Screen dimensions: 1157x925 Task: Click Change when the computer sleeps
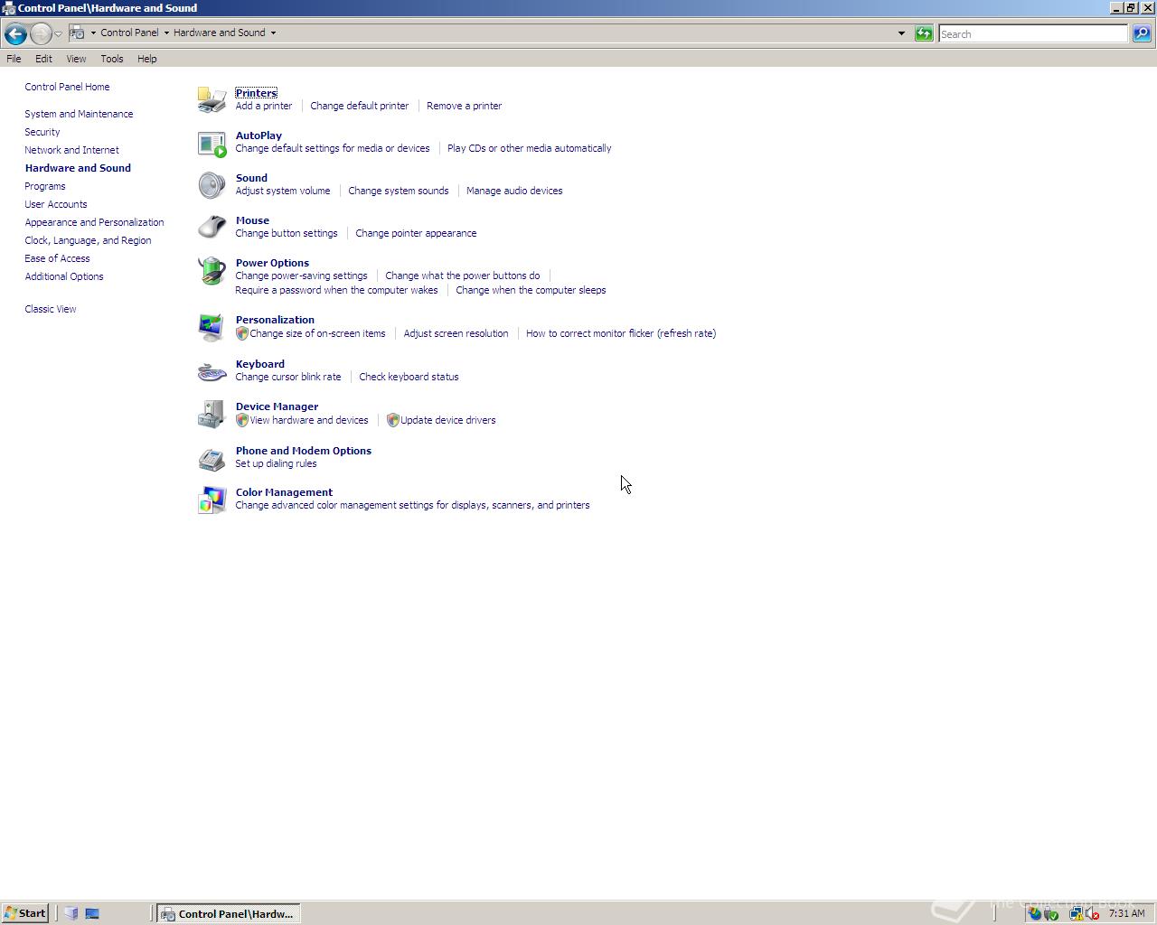pyautogui.click(x=530, y=290)
